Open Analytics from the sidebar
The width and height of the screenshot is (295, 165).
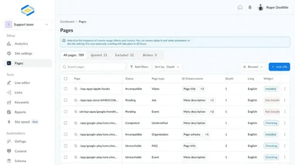click(21, 44)
